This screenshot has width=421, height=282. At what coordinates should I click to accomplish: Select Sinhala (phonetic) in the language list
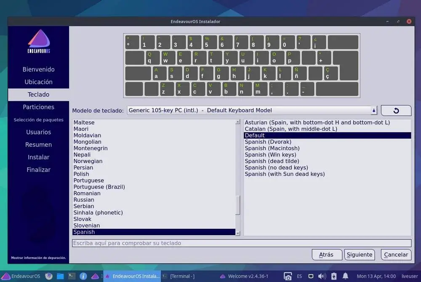[154, 212]
